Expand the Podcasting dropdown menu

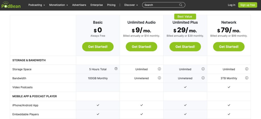point(37,5)
